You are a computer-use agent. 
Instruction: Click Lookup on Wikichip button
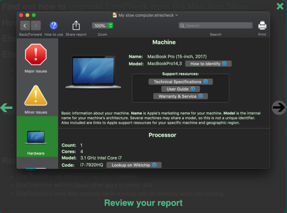(134, 165)
